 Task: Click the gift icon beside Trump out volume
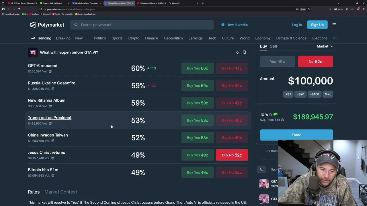[x=50, y=123]
